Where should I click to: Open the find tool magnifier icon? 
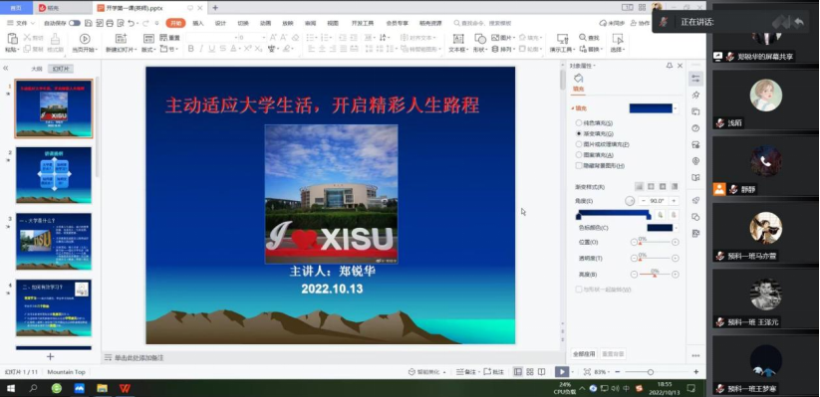pyautogui.click(x=583, y=38)
